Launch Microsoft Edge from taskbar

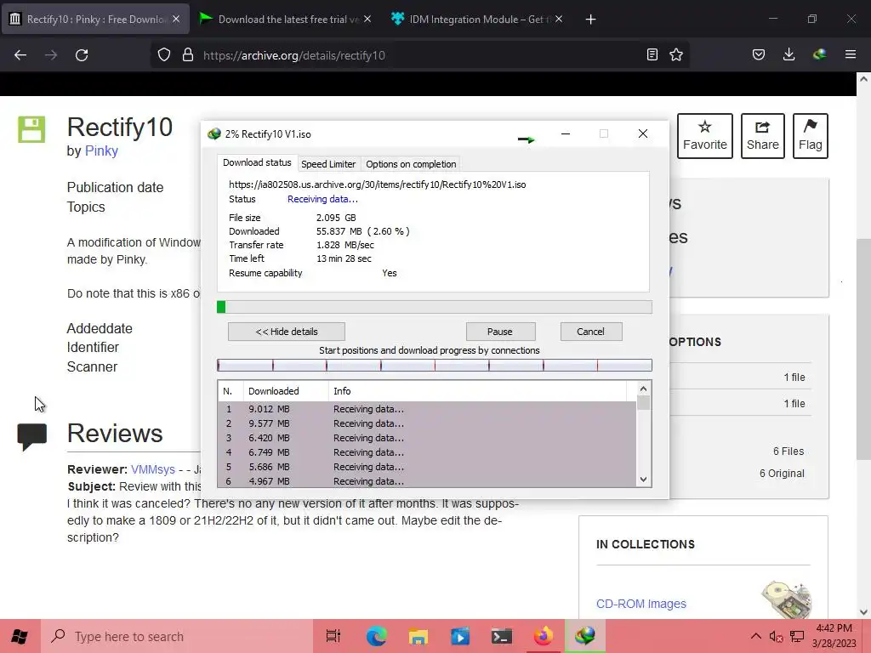tap(376, 636)
